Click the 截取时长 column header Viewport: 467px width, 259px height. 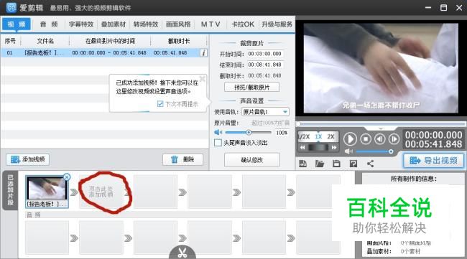179,41
